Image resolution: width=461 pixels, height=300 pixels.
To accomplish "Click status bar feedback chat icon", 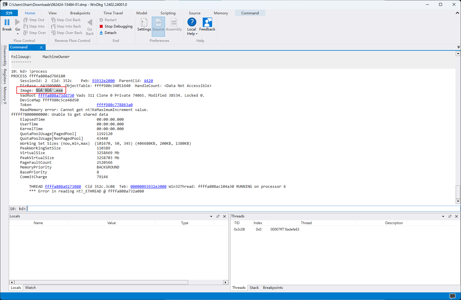I will coord(453,296).
